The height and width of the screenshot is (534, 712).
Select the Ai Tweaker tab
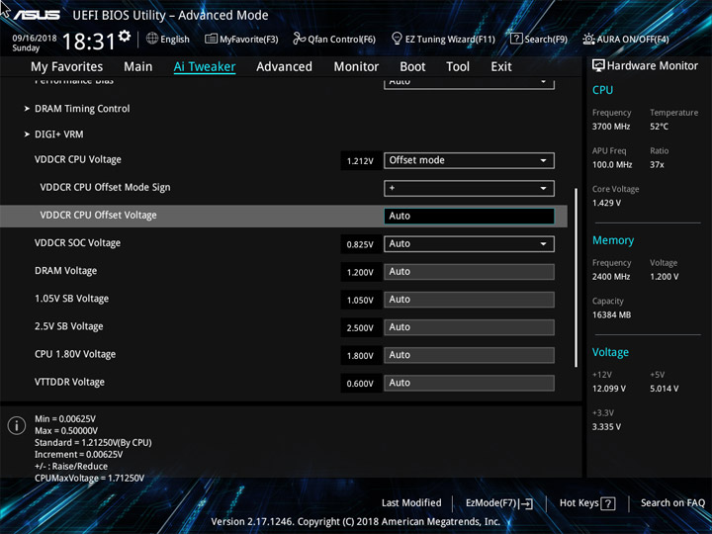point(205,67)
